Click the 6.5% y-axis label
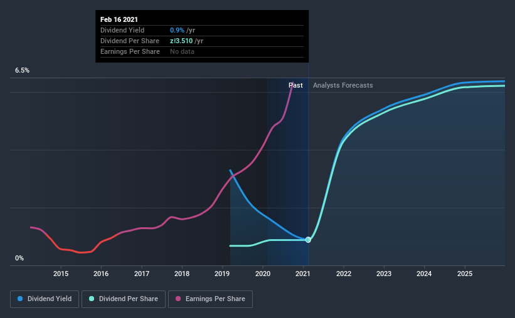 [x=23, y=71]
